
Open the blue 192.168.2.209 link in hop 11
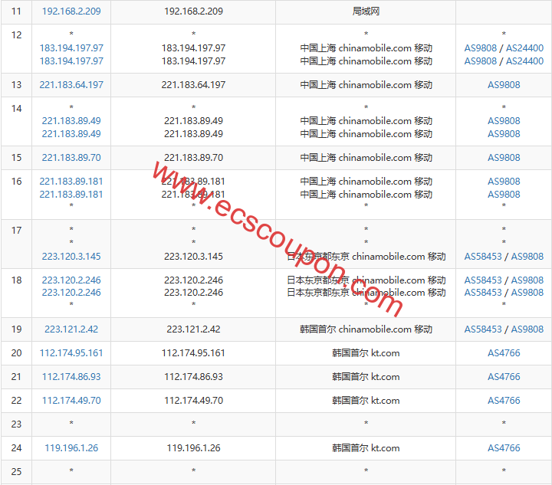coord(71,12)
